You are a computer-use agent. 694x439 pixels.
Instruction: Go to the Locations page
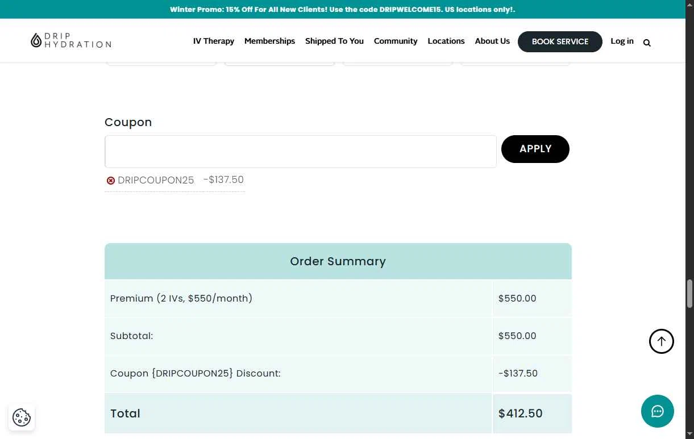(446, 41)
